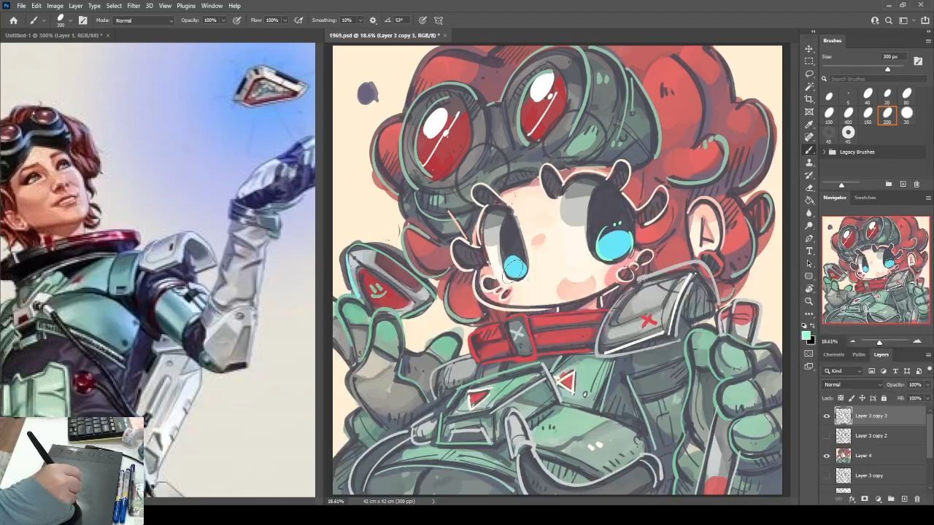The height and width of the screenshot is (525, 934).
Task: Select the Clone Stamp tool
Action: pos(809,163)
